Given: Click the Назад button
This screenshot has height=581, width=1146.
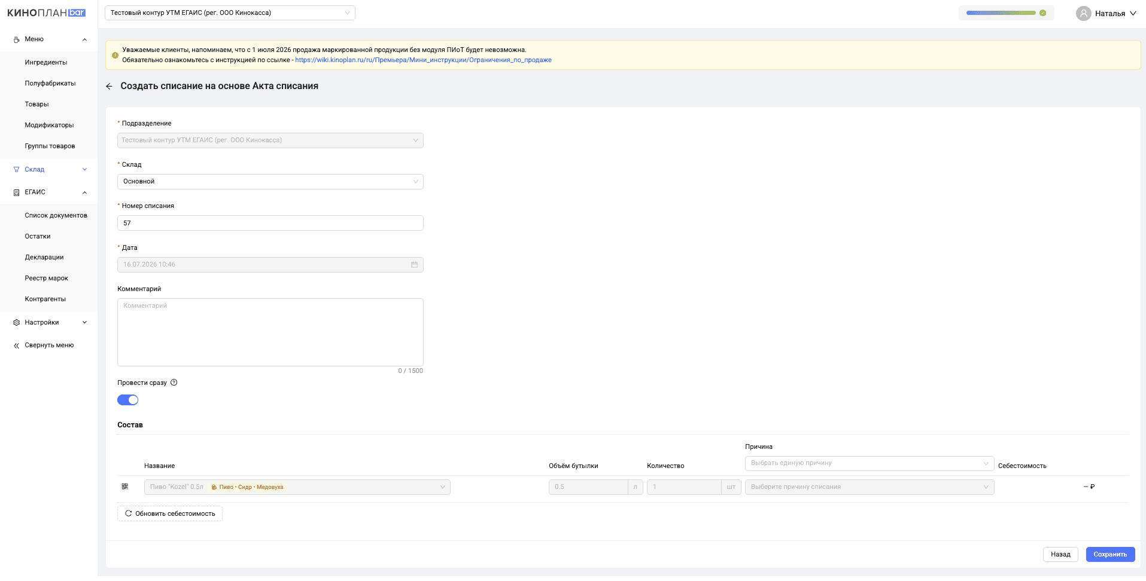Looking at the screenshot, I should [x=1060, y=554].
